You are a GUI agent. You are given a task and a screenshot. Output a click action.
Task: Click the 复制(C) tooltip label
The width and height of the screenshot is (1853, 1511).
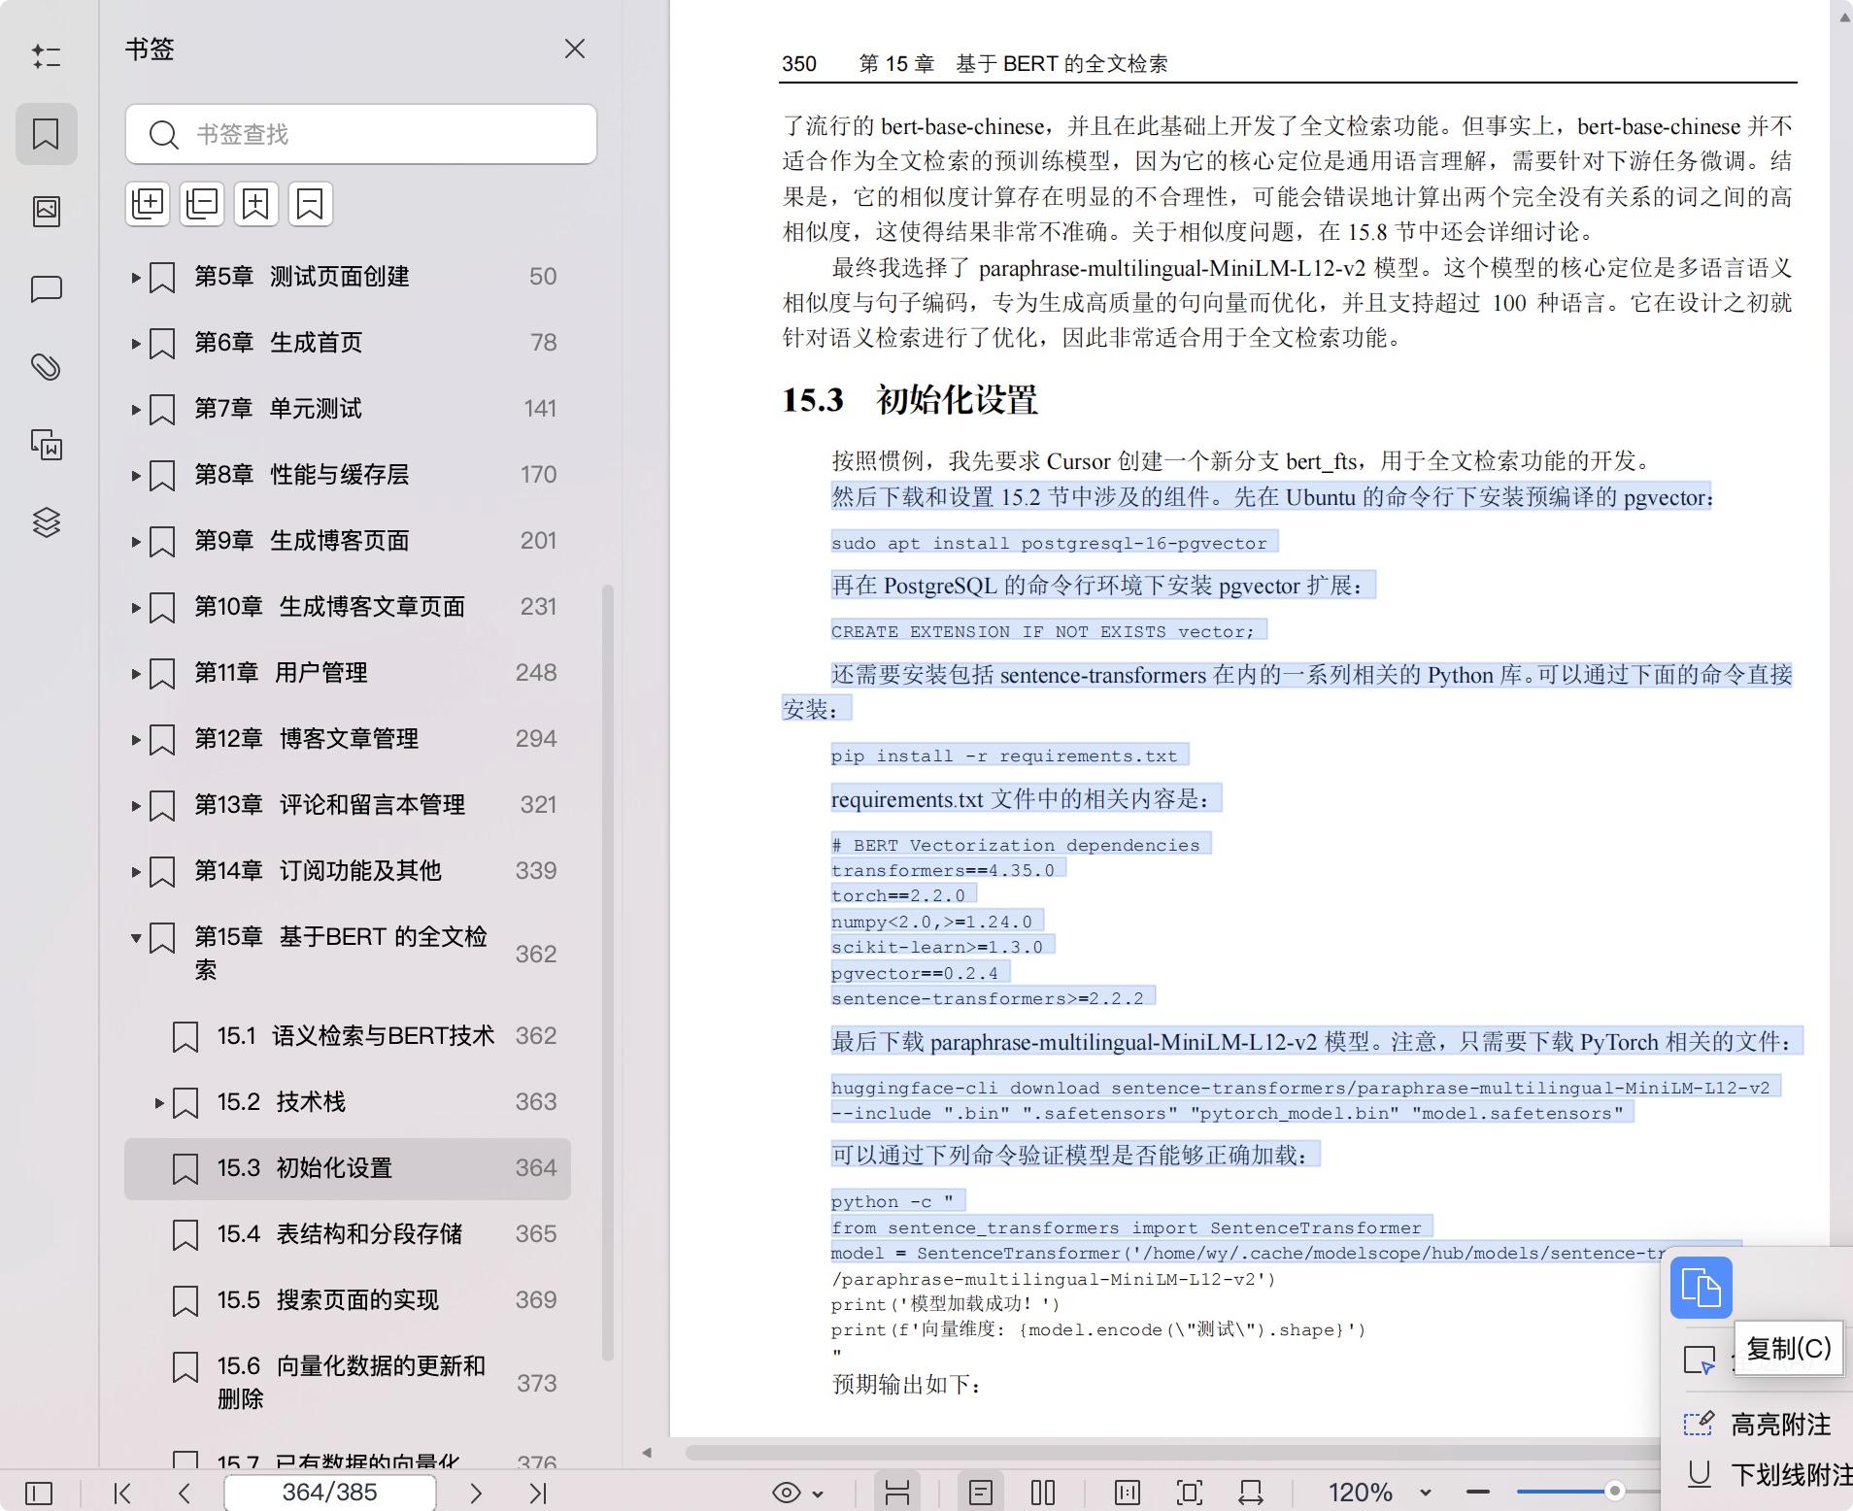tap(1788, 1349)
